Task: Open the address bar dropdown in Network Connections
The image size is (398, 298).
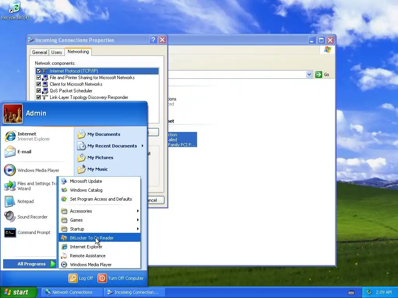Action: (x=309, y=74)
